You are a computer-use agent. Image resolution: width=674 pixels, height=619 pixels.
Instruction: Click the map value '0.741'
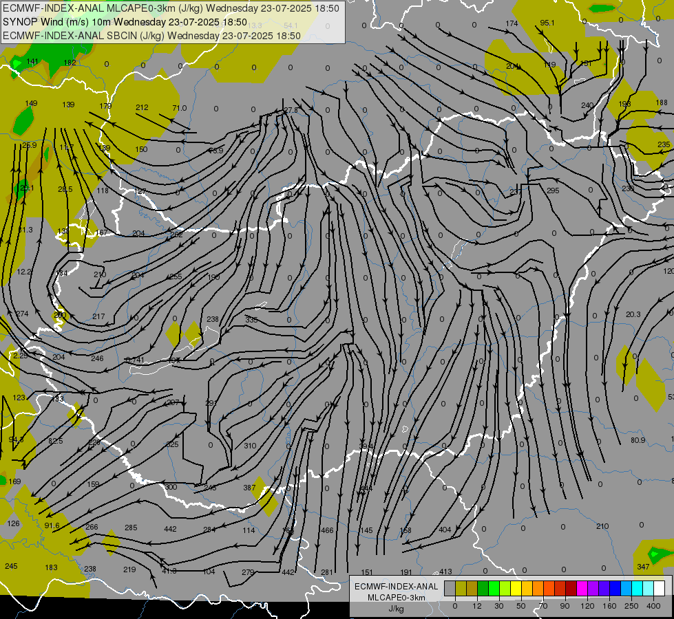[136, 360]
